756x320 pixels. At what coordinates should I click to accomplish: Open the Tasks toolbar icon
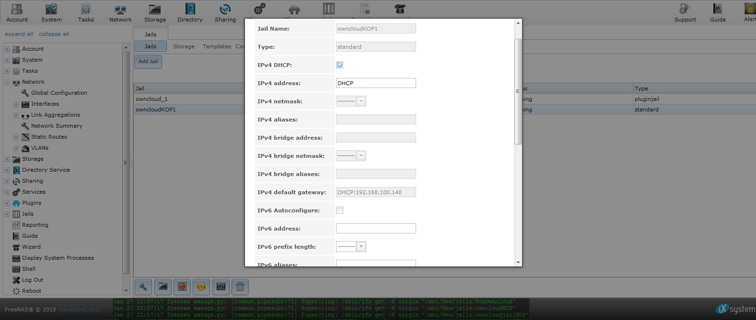(x=86, y=13)
